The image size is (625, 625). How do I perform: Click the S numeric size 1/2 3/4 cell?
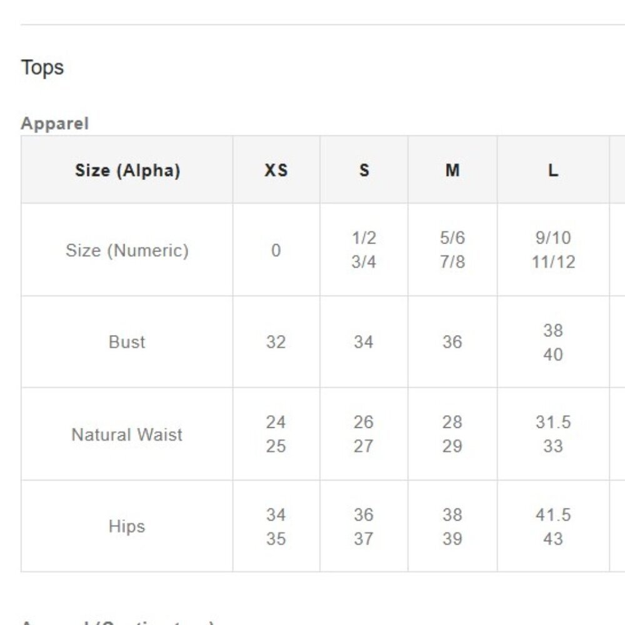coord(364,251)
